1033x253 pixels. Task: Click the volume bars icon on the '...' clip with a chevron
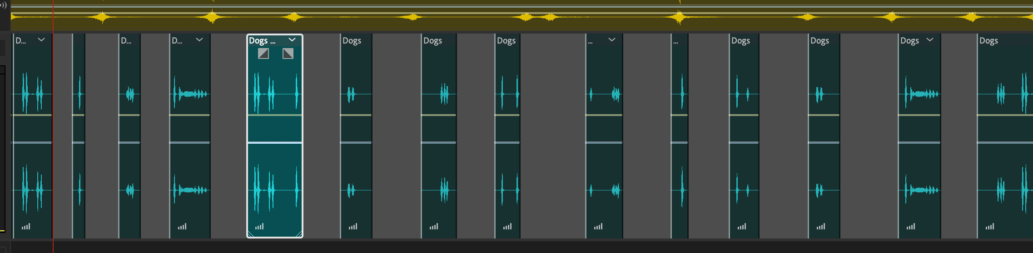598,226
